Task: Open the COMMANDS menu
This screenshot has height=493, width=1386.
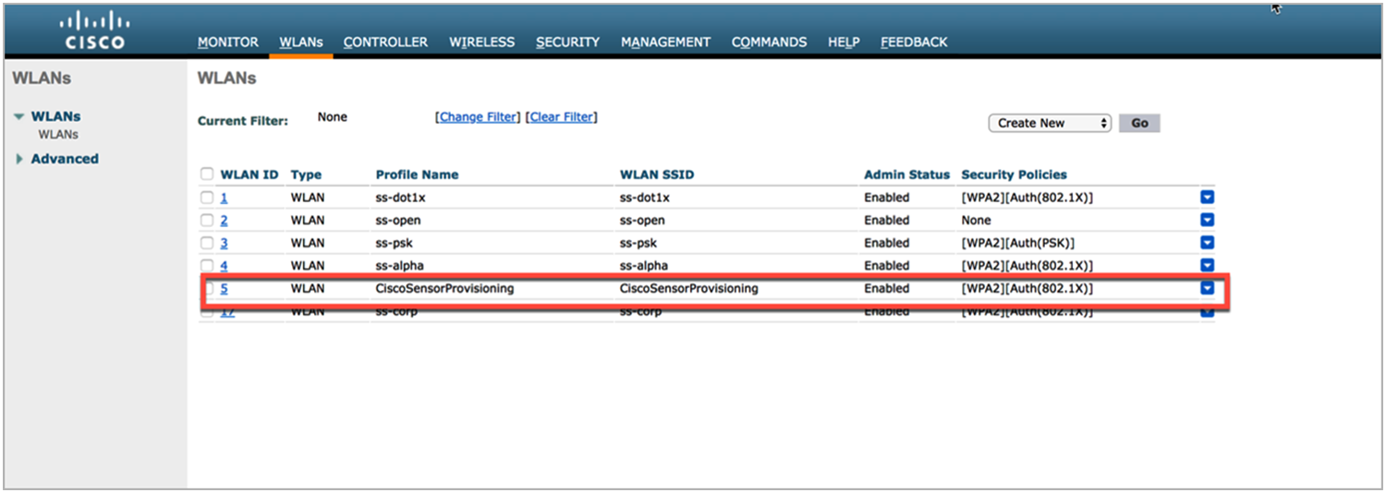Action: click(x=769, y=42)
